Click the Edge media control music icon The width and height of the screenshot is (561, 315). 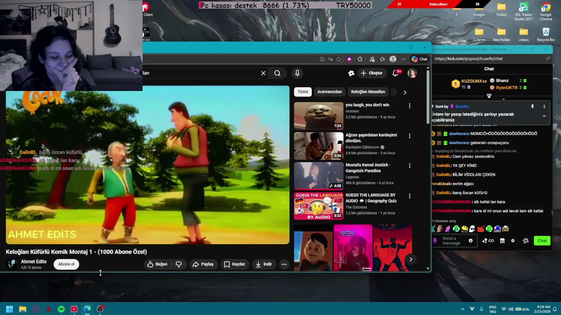click(x=372, y=59)
